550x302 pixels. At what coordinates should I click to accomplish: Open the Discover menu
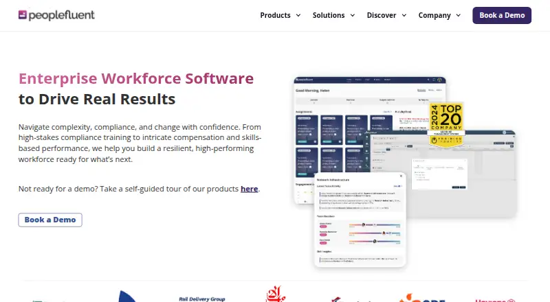pyautogui.click(x=382, y=15)
